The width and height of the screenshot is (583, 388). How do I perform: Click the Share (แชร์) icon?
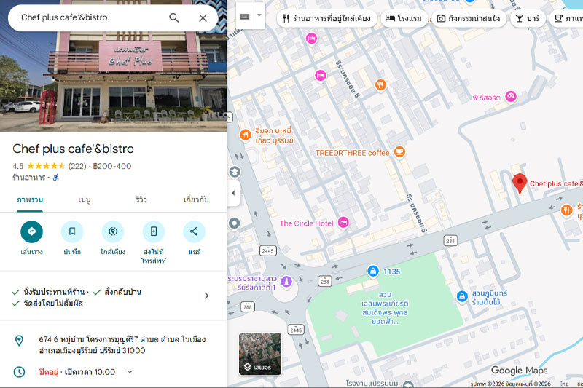pyautogui.click(x=194, y=231)
